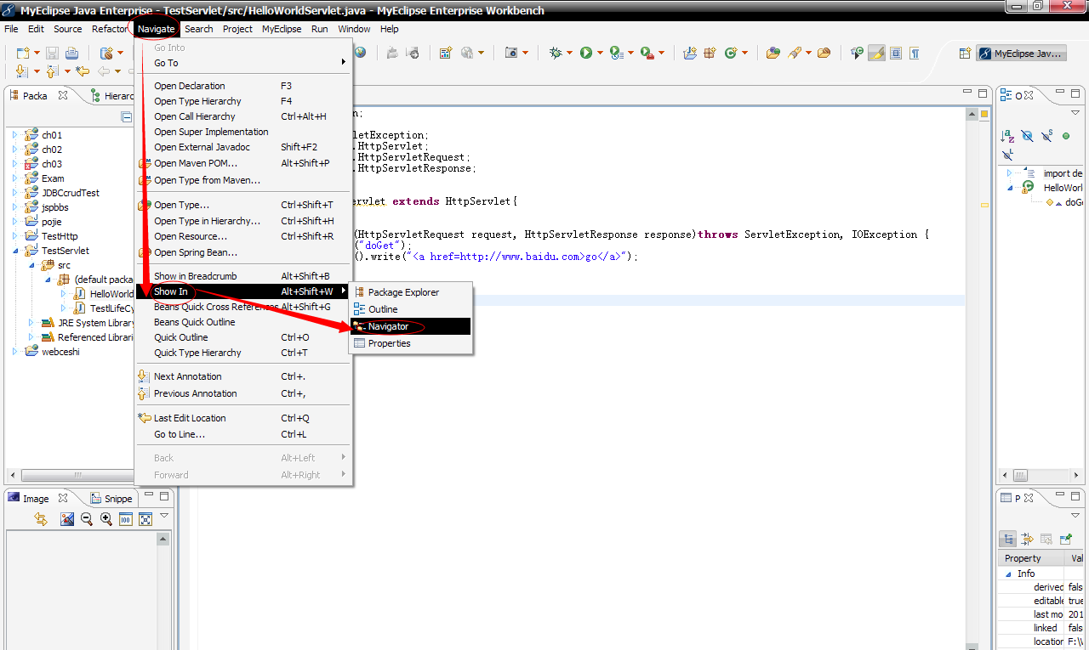
Task: Open Run button dropdown arrow
Action: coord(600,54)
